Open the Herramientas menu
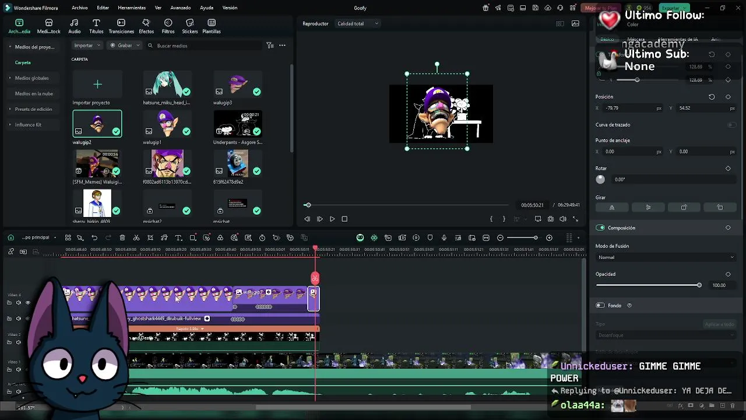The width and height of the screenshot is (746, 420). [132, 8]
